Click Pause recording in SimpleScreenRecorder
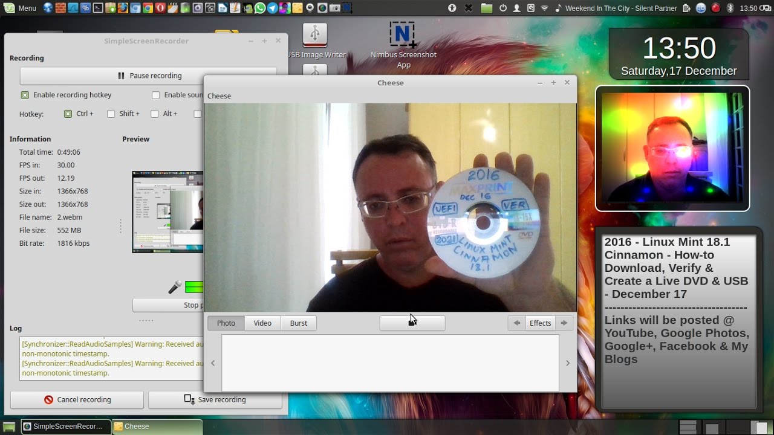Screen dimensions: 774x435 click(149, 76)
